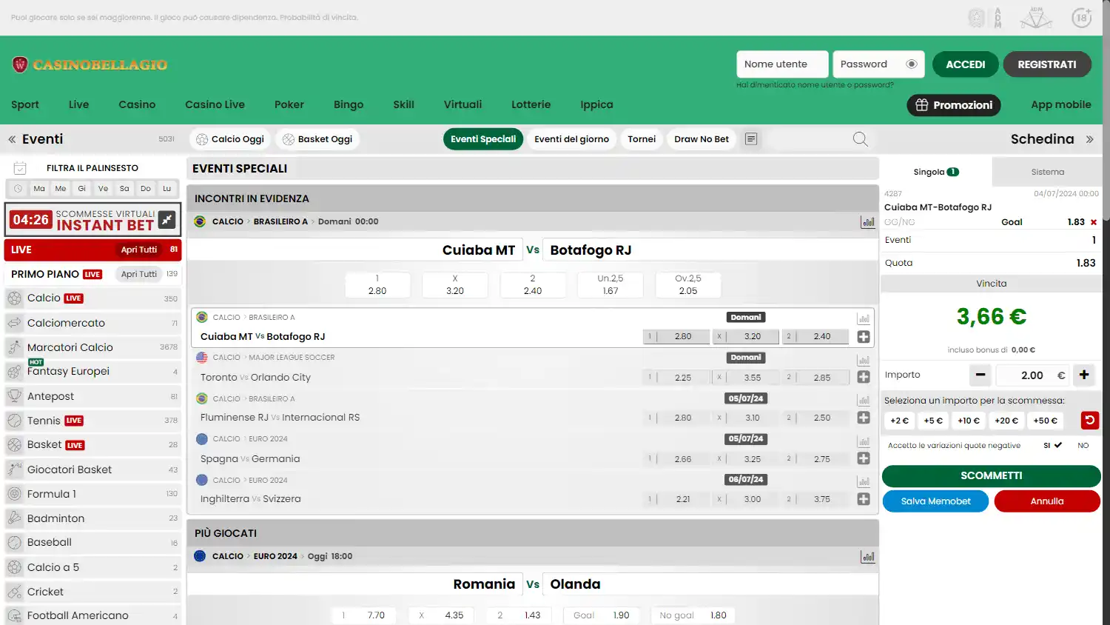This screenshot has height=625, width=1110.
Task: Click the Nome utente input field
Action: click(x=782, y=64)
